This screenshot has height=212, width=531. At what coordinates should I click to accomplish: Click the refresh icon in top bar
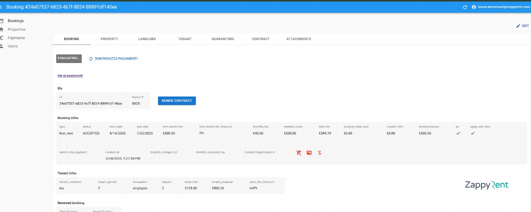465,7
